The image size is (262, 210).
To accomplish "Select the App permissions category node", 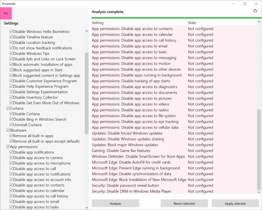I will click(23, 147).
